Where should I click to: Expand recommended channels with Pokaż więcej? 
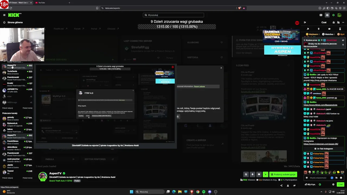click(x=8, y=178)
